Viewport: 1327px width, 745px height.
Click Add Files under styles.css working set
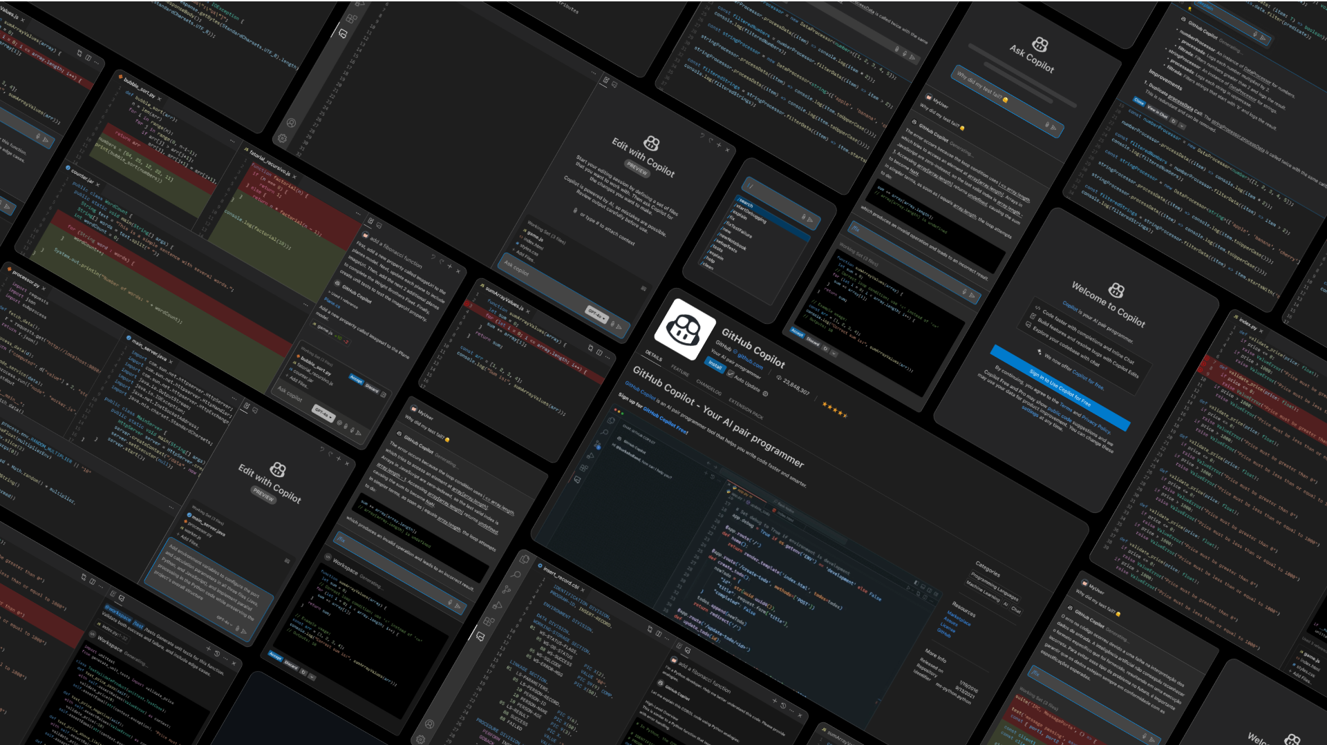pyautogui.click(x=525, y=257)
